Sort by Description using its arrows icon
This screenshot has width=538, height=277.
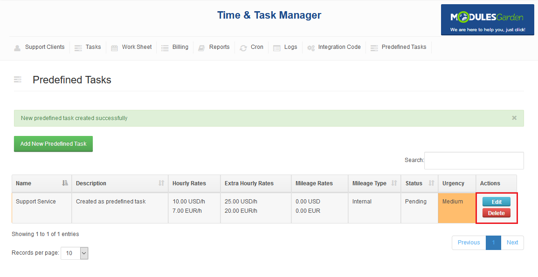pyautogui.click(x=161, y=183)
